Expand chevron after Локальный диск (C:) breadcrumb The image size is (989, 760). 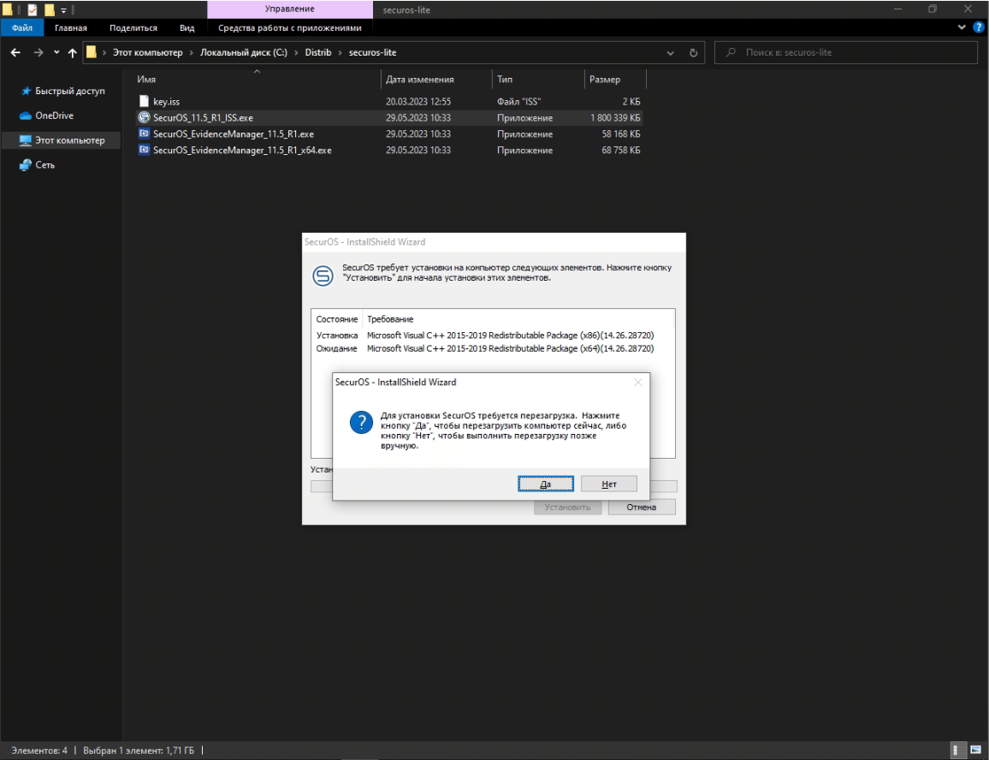tap(297, 53)
